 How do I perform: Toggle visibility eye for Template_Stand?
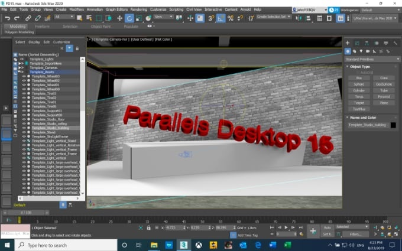click(24, 132)
